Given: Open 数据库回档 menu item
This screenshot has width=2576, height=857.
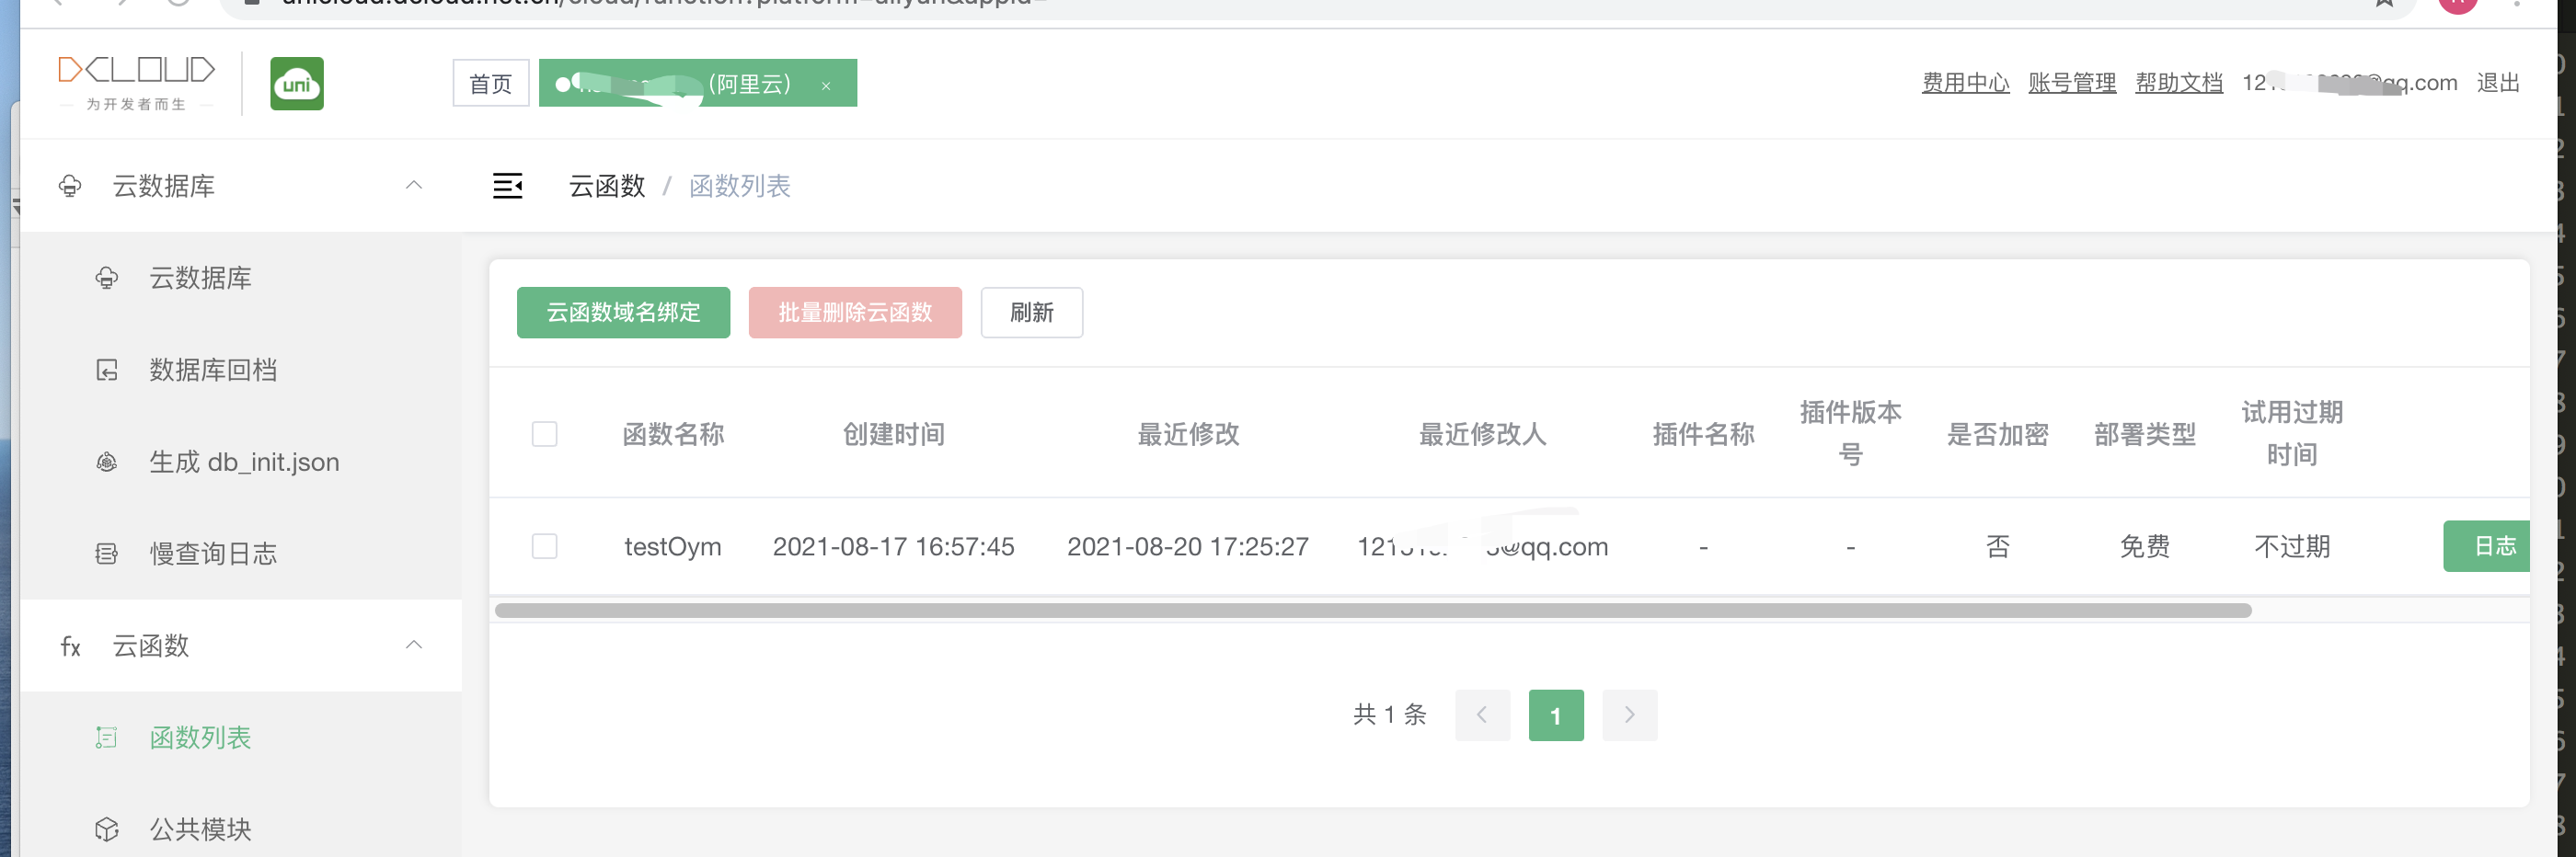Looking at the screenshot, I should tap(240, 370).
